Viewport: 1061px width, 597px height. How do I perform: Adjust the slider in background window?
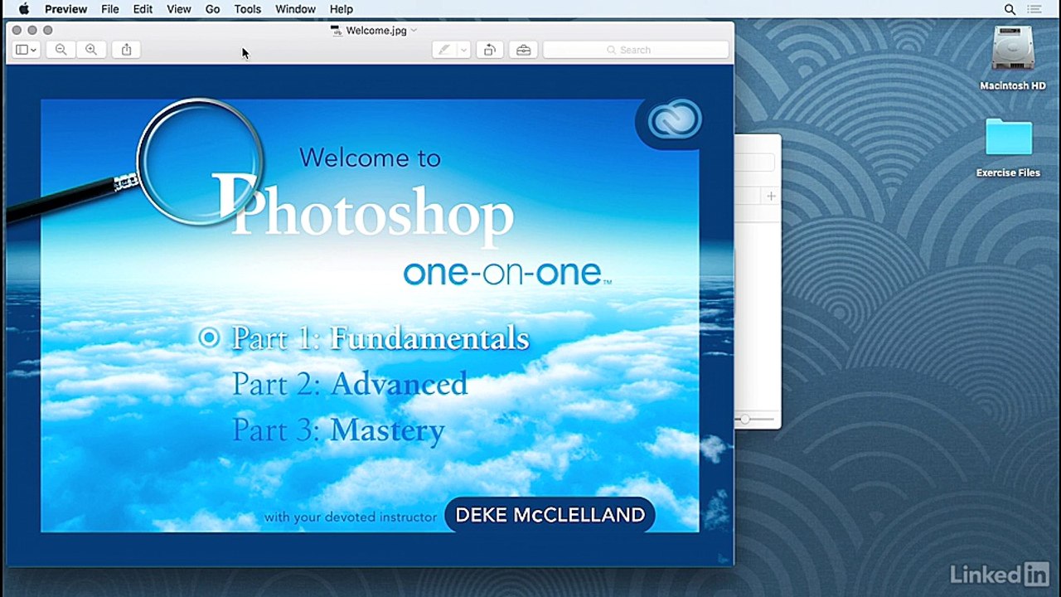(x=745, y=420)
